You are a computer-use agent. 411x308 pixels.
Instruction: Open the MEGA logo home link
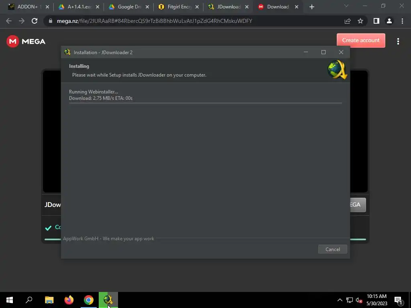[x=26, y=41]
